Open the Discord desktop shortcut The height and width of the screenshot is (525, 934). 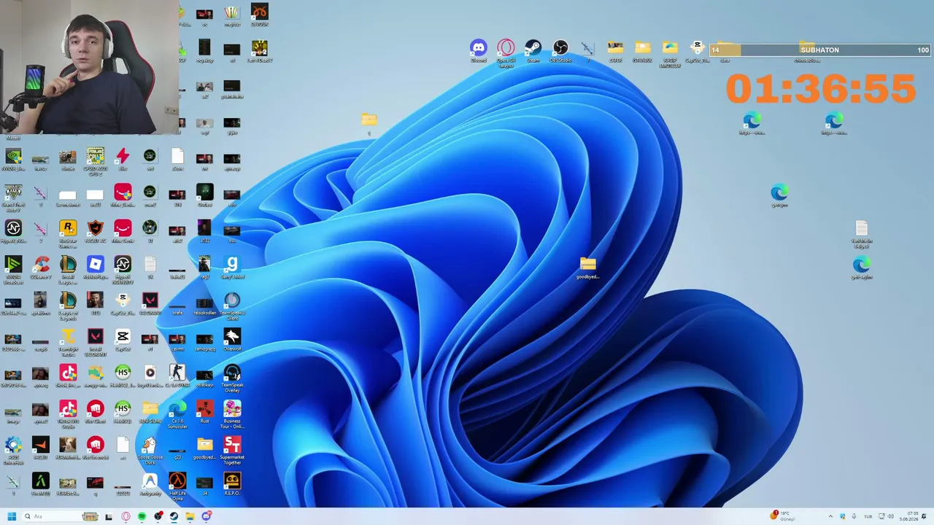[x=478, y=51]
